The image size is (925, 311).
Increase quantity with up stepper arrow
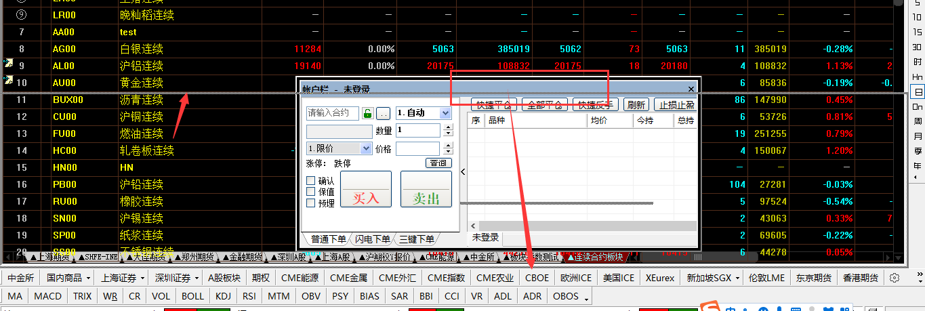[447, 127]
